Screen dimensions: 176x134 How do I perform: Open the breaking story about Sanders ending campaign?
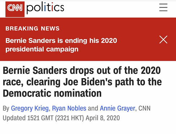tap(61, 45)
